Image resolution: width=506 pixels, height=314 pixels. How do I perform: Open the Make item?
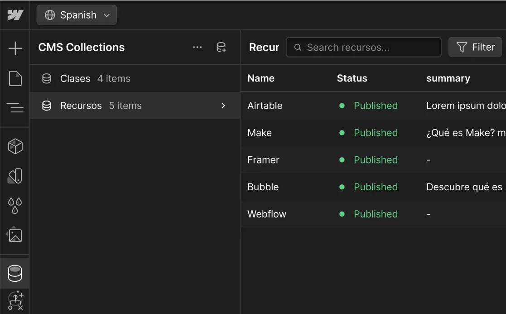pyautogui.click(x=260, y=133)
